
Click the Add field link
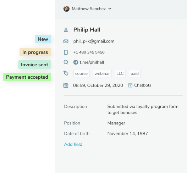[x=73, y=144]
